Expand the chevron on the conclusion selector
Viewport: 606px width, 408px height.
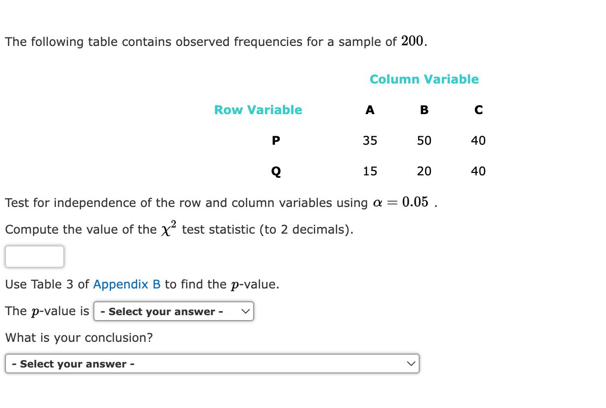411,364
